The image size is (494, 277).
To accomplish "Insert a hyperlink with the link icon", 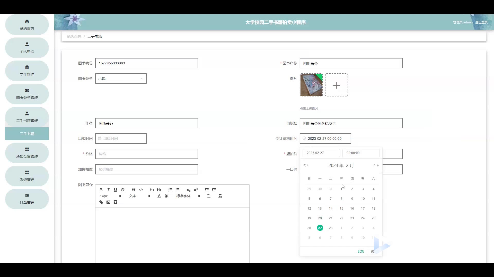I will click(101, 202).
